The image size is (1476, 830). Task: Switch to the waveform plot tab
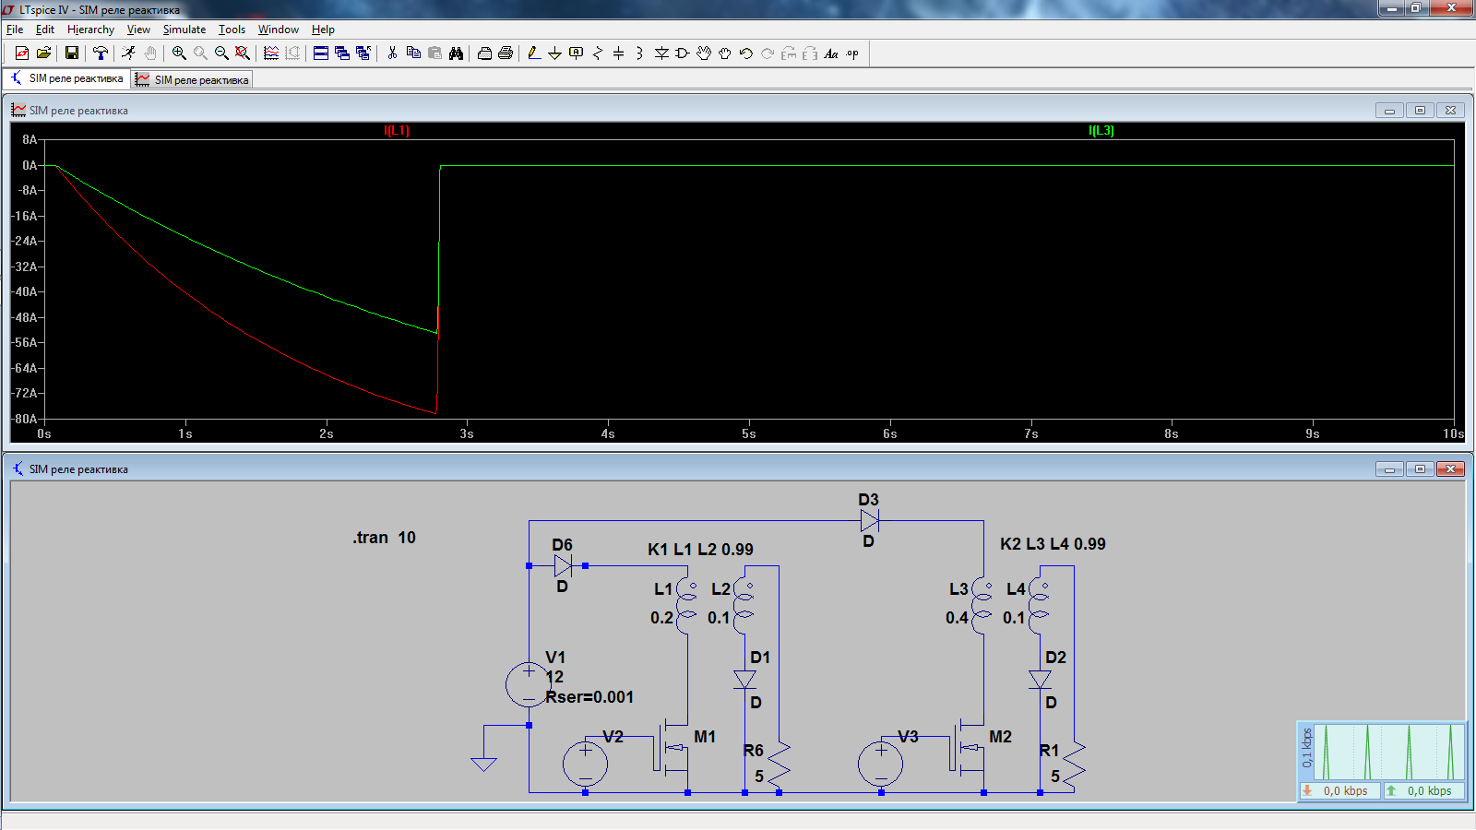[x=192, y=80]
